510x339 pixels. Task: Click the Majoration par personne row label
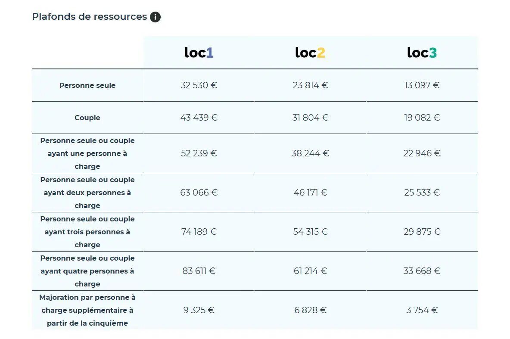[x=87, y=311]
